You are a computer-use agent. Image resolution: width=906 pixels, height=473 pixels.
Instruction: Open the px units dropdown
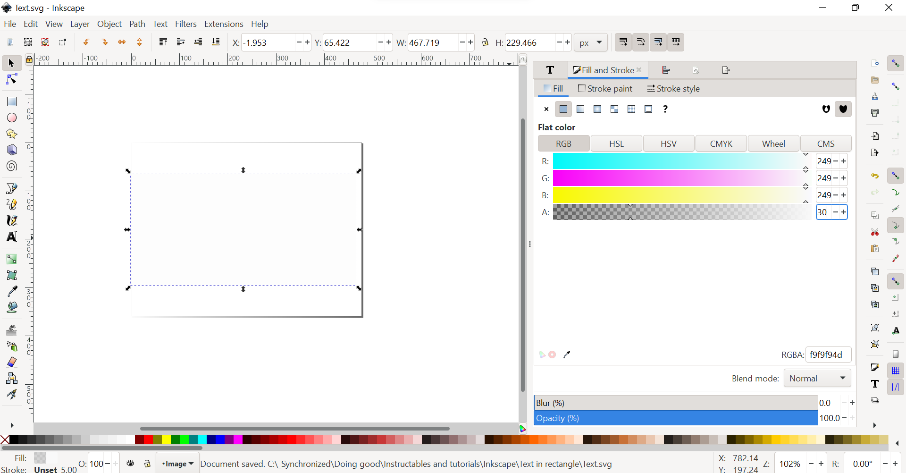point(591,42)
